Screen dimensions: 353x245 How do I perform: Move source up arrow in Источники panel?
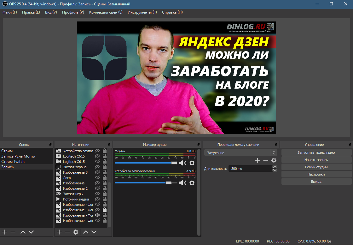[85, 232]
